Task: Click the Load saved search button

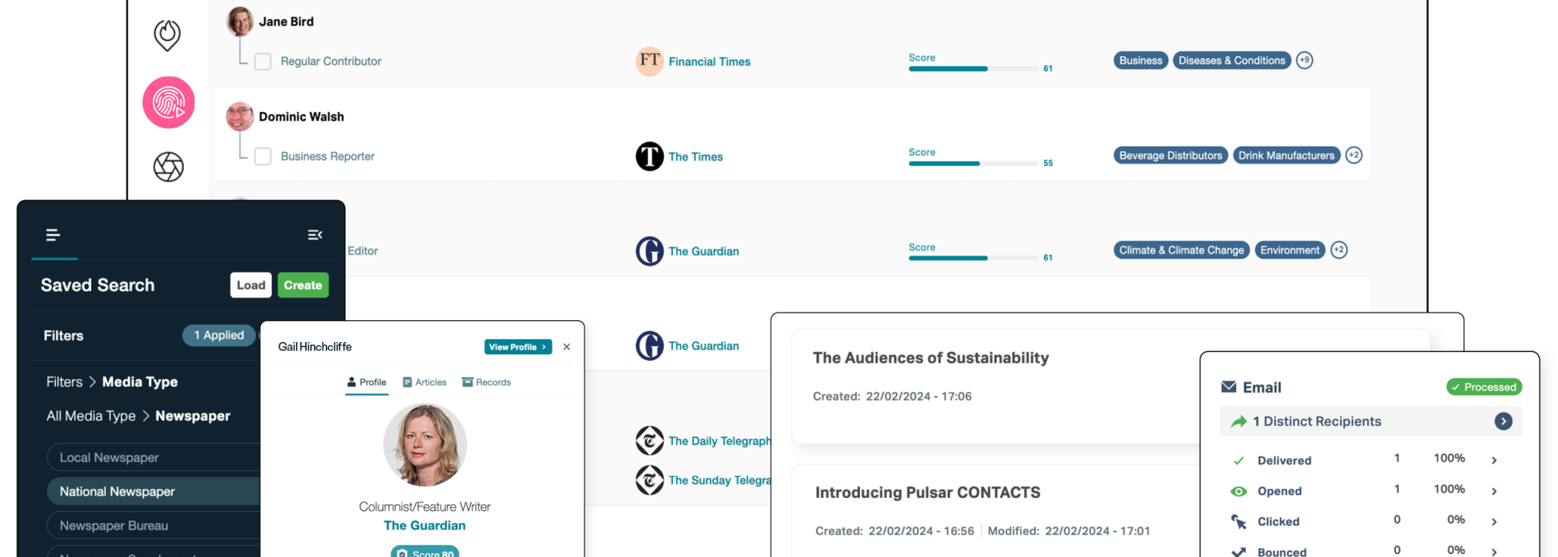Action: [251, 285]
